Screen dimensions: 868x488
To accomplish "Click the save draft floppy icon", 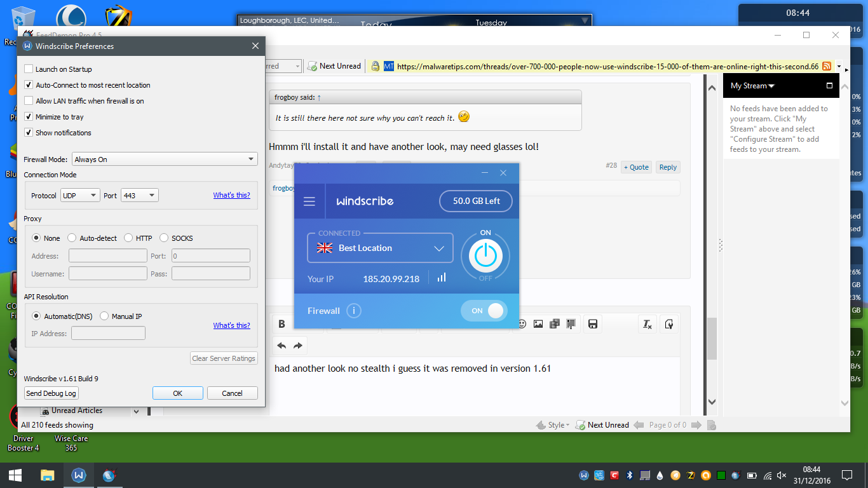I will (x=593, y=324).
